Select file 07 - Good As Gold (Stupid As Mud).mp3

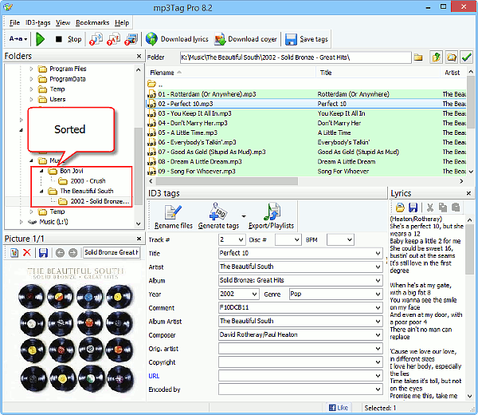click(307, 152)
